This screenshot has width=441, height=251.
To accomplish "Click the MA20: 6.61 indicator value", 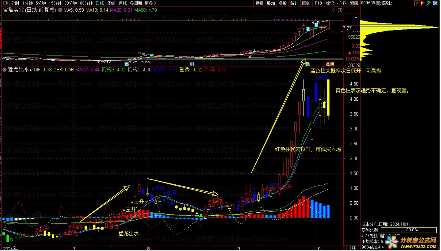I will pyautogui.click(x=121, y=10).
